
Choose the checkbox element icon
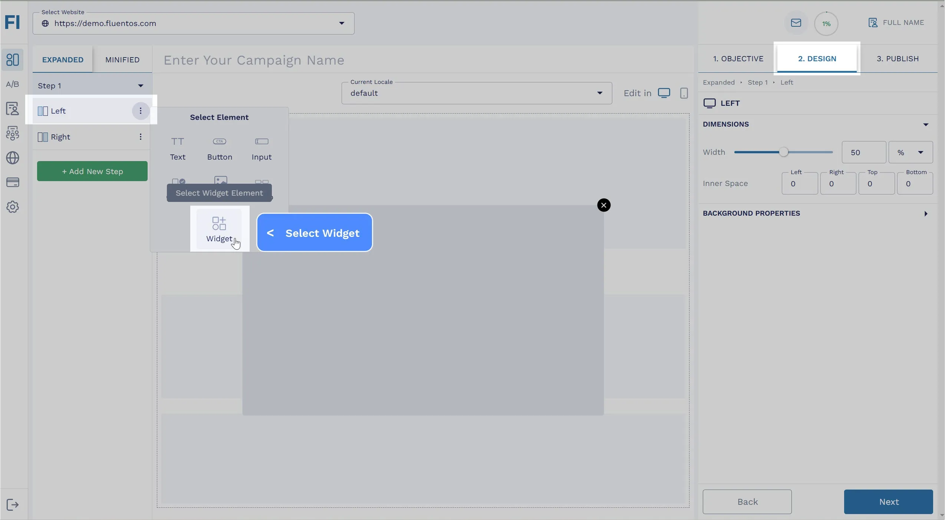[x=178, y=181]
